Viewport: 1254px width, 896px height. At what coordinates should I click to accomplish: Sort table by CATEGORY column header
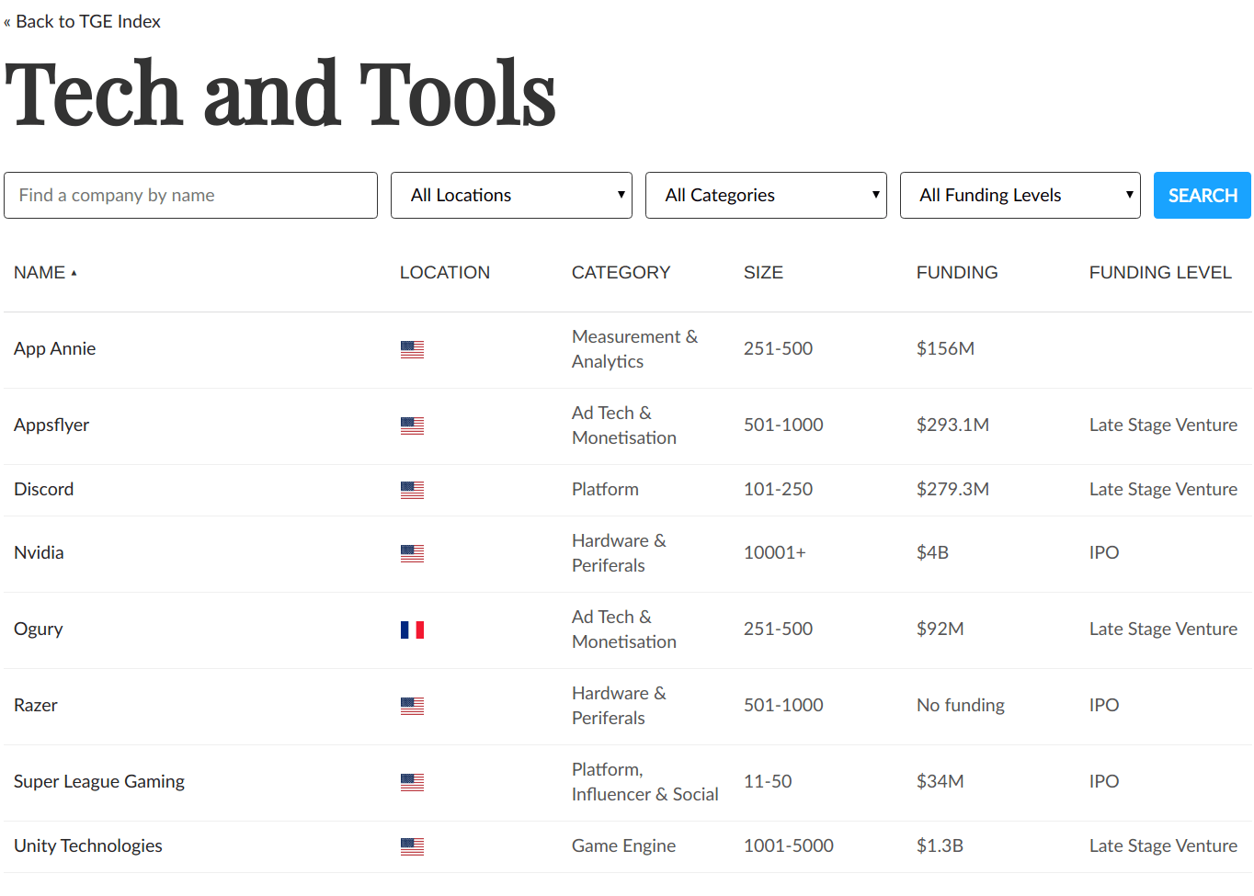click(621, 273)
